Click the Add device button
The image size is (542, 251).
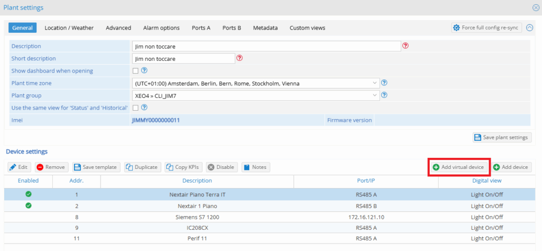point(511,167)
